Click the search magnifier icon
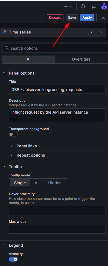 pyautogui.click(x=7, y=48)
